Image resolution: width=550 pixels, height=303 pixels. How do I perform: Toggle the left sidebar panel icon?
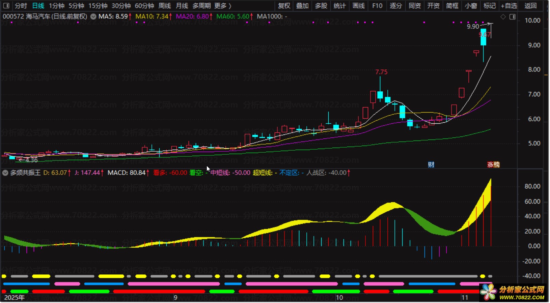point(6,6)
